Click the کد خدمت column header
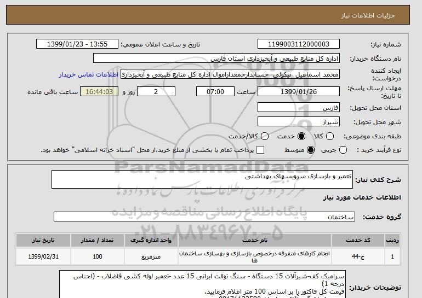Viewport: 422px width, 298px height. point(358,240)
